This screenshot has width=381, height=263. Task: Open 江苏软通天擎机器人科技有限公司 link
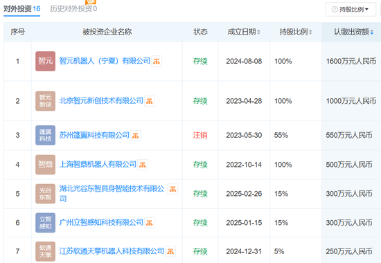coord(112,251)
